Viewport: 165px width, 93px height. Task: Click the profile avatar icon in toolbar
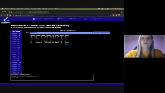tap(119, 15)
